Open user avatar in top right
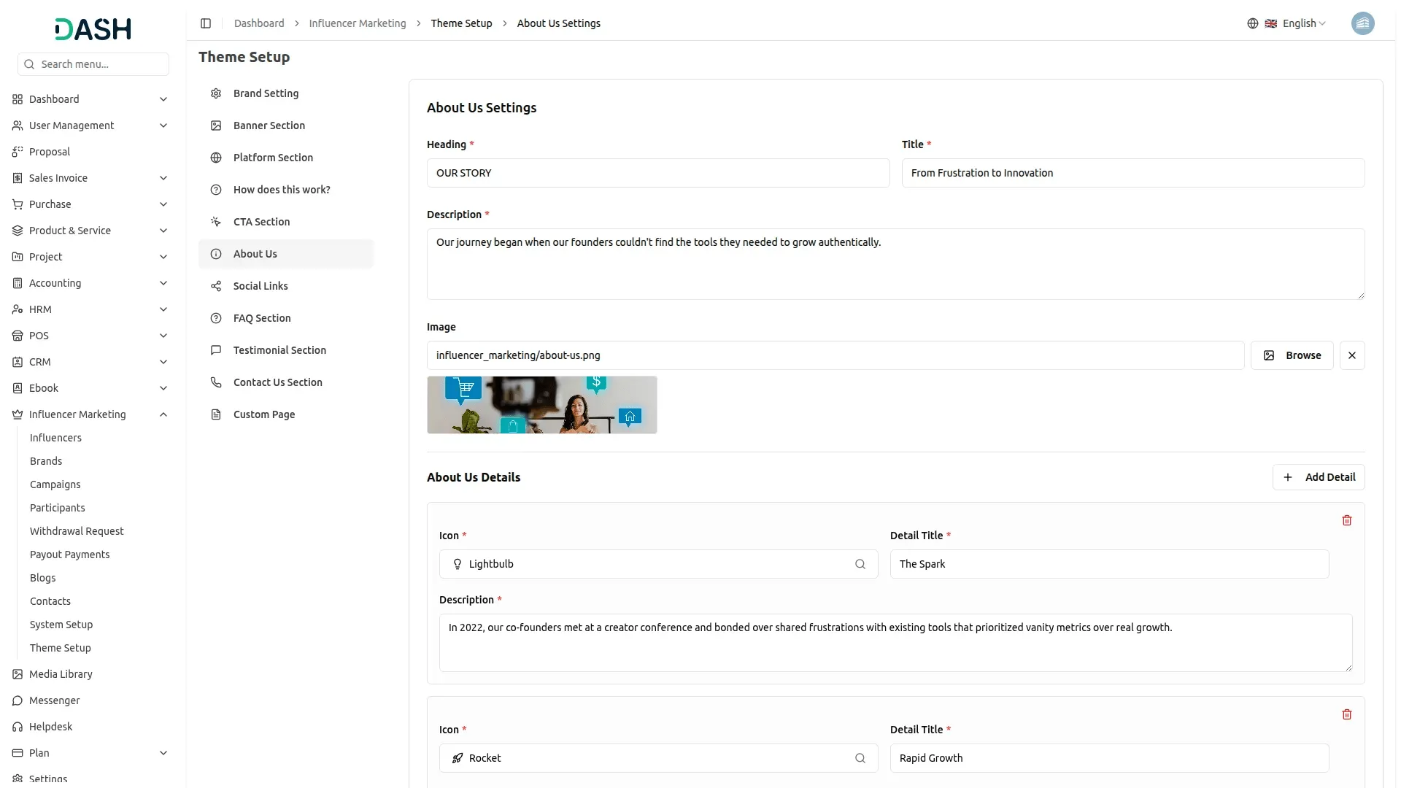The height and width of the screenshot is (788, 1401). coord(1362,23)
